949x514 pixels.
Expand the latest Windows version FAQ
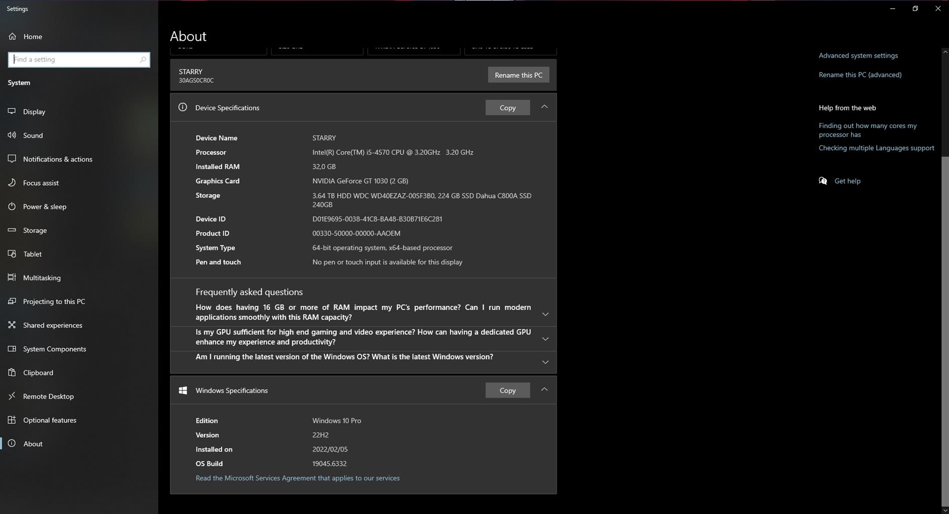point(545,362)
